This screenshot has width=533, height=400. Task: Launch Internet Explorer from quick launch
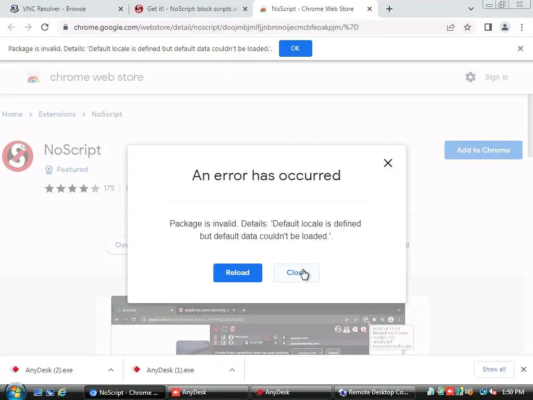[x=62, y=392]
